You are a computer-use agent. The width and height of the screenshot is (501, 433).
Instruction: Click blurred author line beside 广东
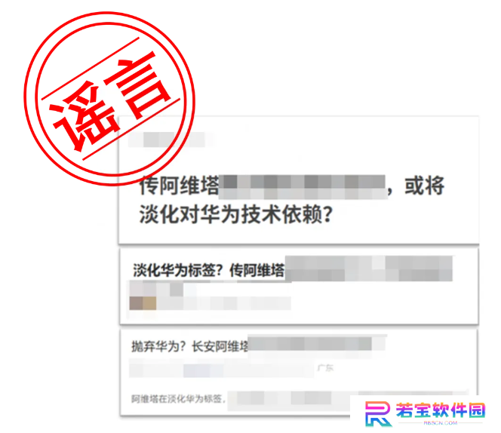pos(222,369)
